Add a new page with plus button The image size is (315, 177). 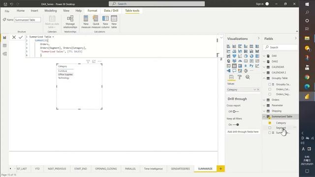[220, 169]
